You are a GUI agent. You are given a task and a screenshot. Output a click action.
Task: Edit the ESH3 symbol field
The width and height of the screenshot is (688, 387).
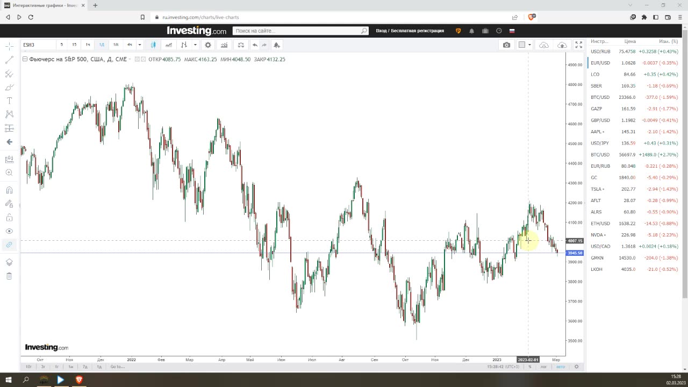[38, 45]
